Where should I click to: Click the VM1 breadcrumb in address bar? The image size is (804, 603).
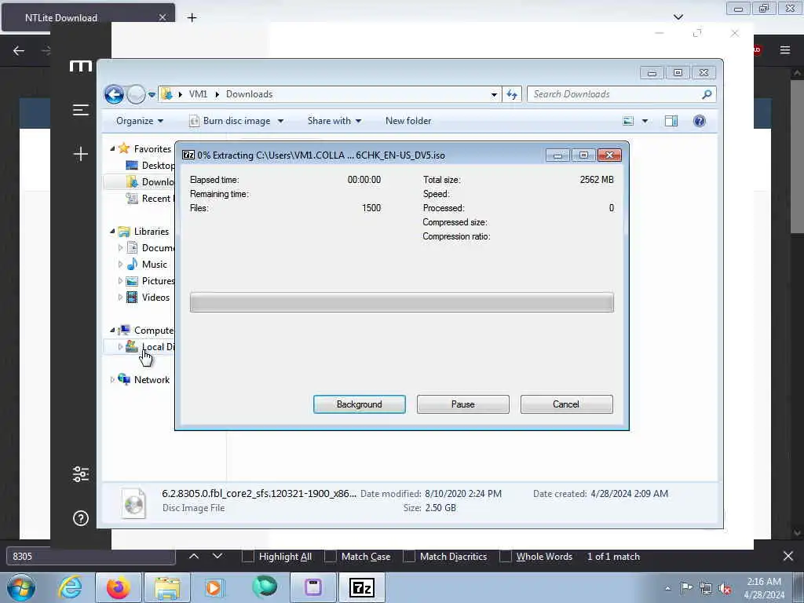198,94
